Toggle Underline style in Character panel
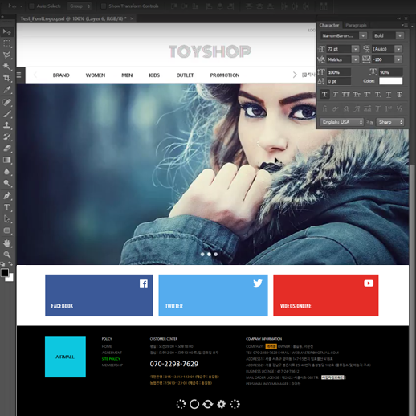 [x=389, y=95]
